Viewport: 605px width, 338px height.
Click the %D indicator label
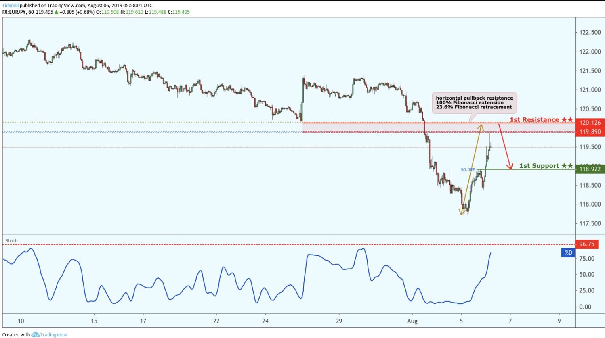[568, 252]
